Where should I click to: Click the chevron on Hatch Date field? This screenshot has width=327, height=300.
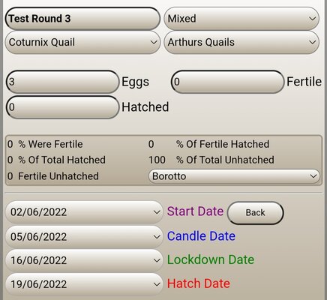(x=157, y=284)
